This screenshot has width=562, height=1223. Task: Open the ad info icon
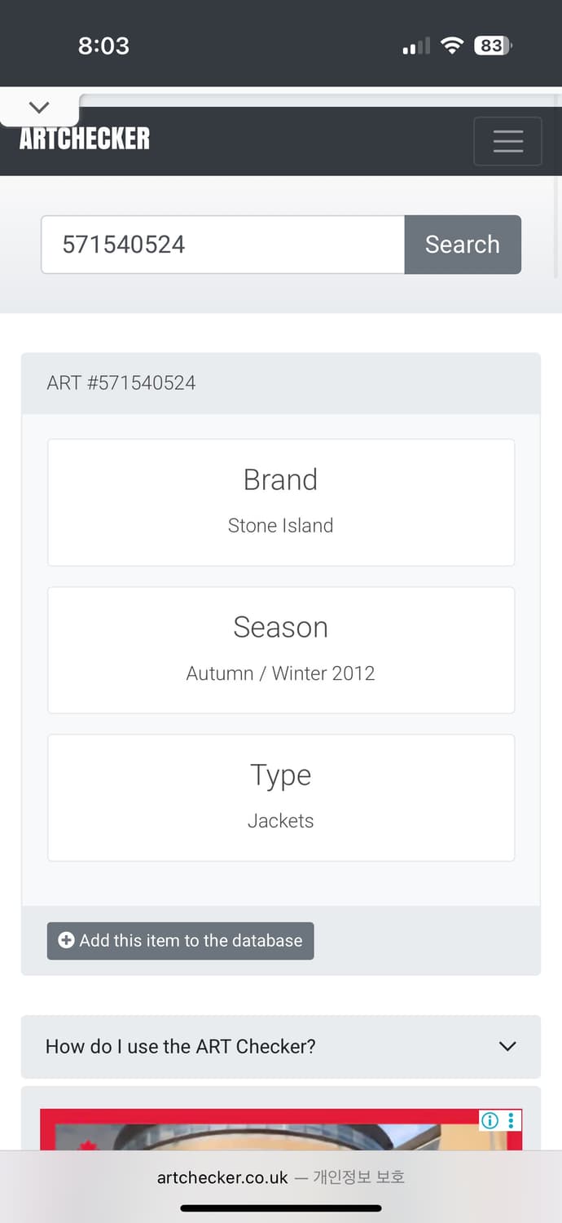coord(490,1120)
